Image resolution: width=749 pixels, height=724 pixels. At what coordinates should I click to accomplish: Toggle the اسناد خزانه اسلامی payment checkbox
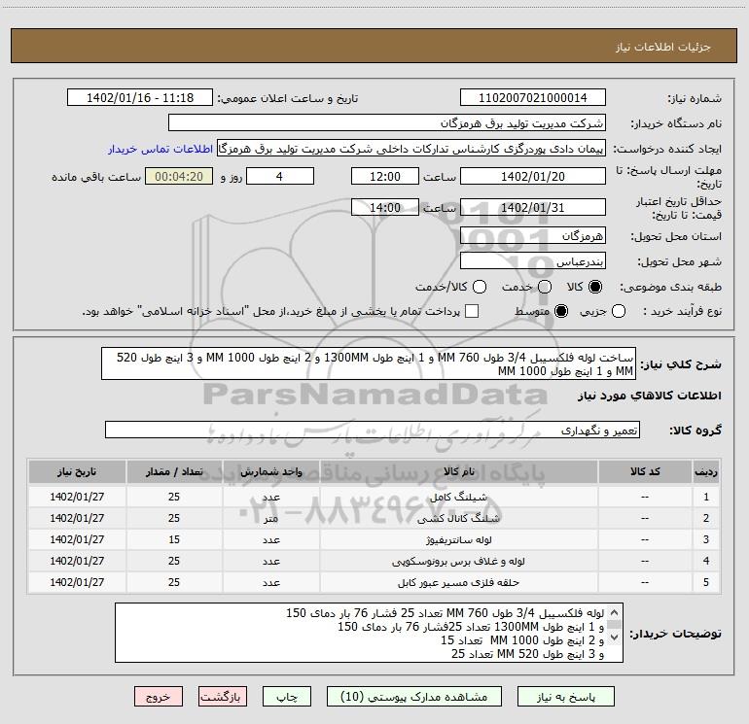[x=472, y=311]
